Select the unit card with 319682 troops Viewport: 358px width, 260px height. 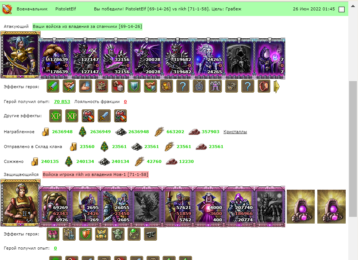tap(178, 58)
